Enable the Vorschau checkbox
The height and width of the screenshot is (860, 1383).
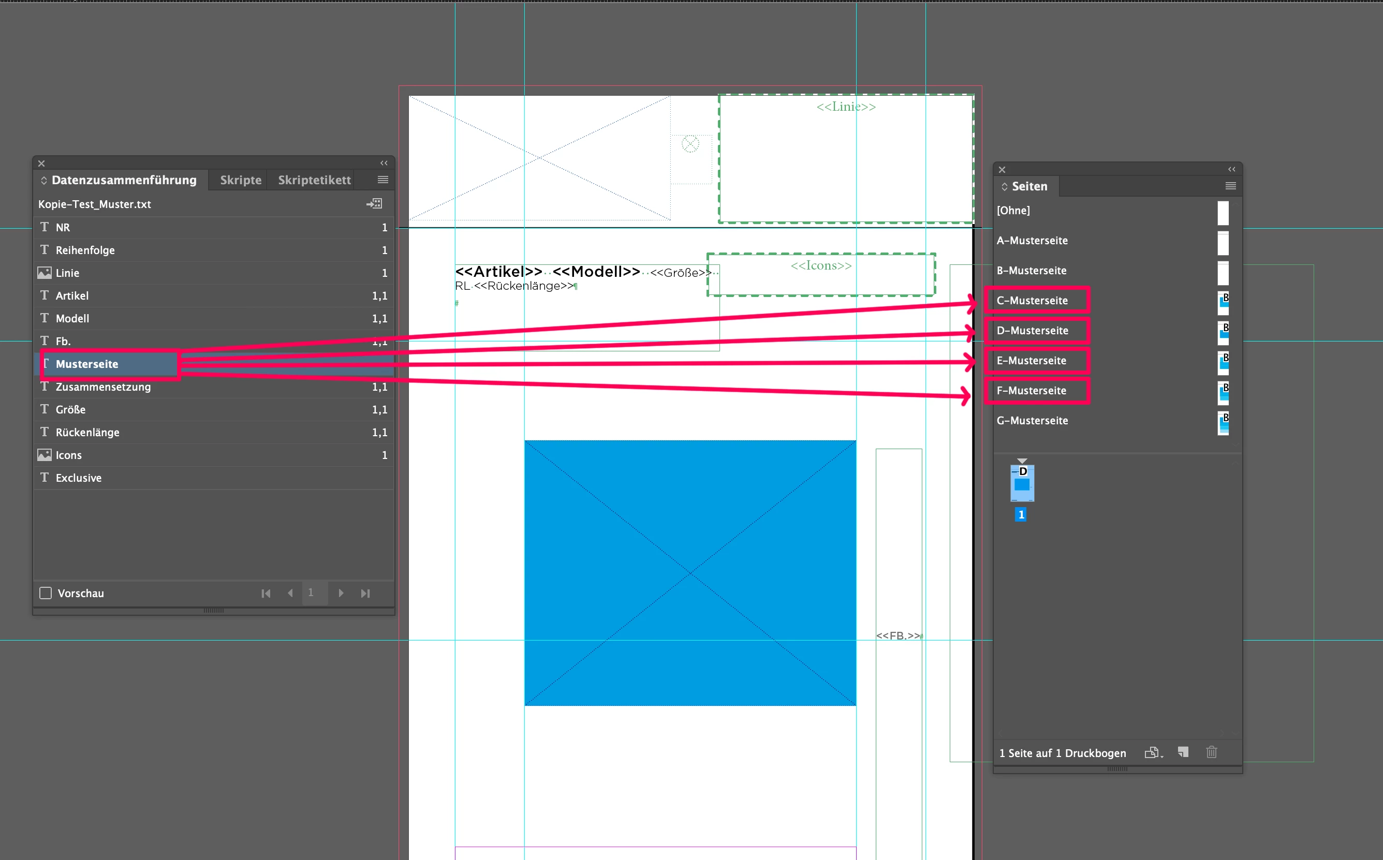[x=46, y=593]
